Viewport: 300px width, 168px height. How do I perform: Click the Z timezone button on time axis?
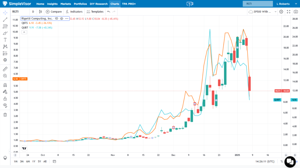[x=15, y=155]
